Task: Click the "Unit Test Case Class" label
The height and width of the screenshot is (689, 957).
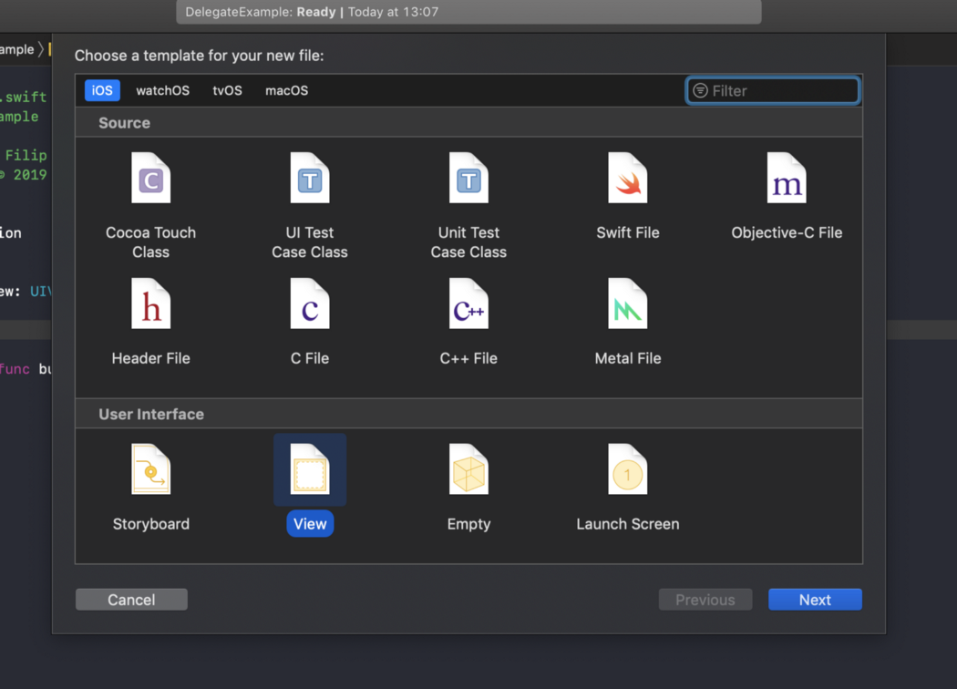Action: click(468, 242)
